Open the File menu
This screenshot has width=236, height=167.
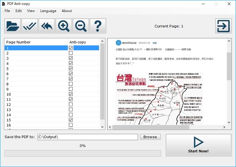click(x=7, y=11)
